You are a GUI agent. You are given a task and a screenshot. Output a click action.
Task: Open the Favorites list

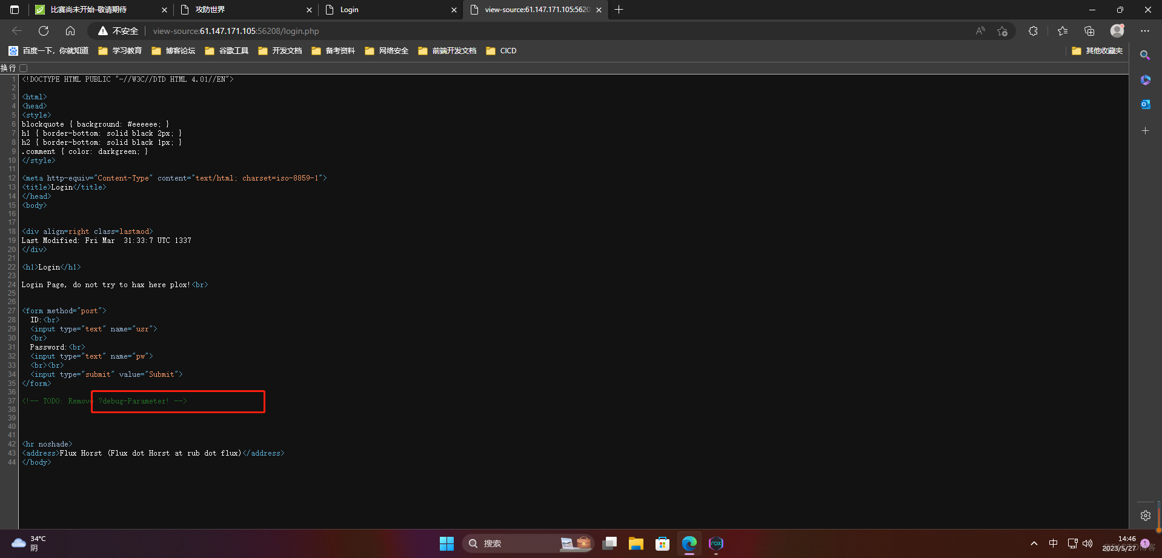point(1063,31)
